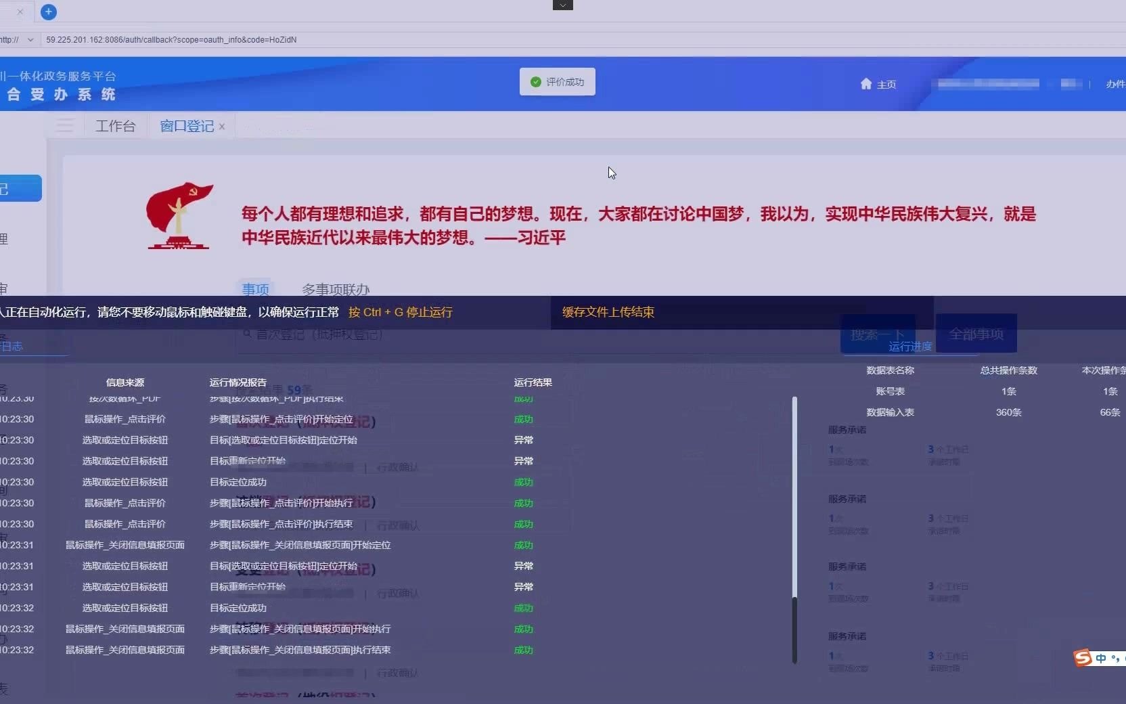
Task: Open the address bar dropdown arrow
Action: click(30, 40)
